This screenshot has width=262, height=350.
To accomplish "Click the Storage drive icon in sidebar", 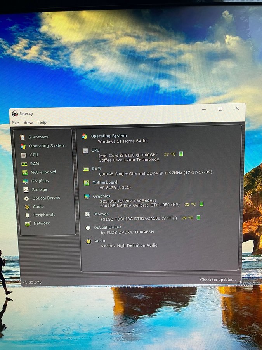I will pos(26,190).
